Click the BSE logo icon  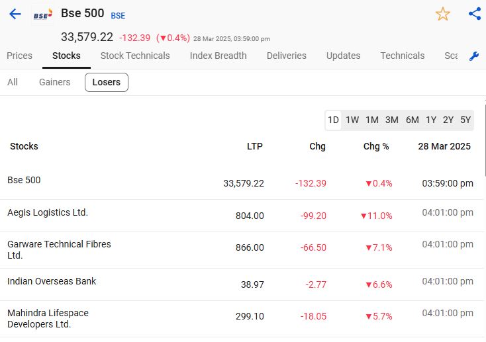click(42, 14)
